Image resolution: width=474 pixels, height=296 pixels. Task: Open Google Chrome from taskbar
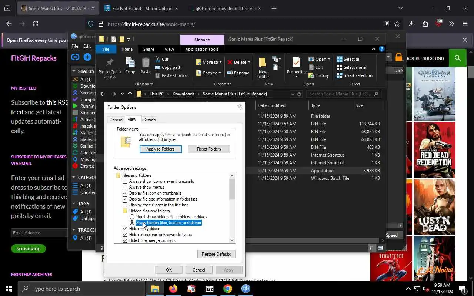(x=228, y=289)
